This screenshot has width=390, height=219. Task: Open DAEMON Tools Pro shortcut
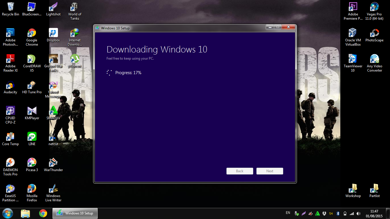click(x=11, y=167)
